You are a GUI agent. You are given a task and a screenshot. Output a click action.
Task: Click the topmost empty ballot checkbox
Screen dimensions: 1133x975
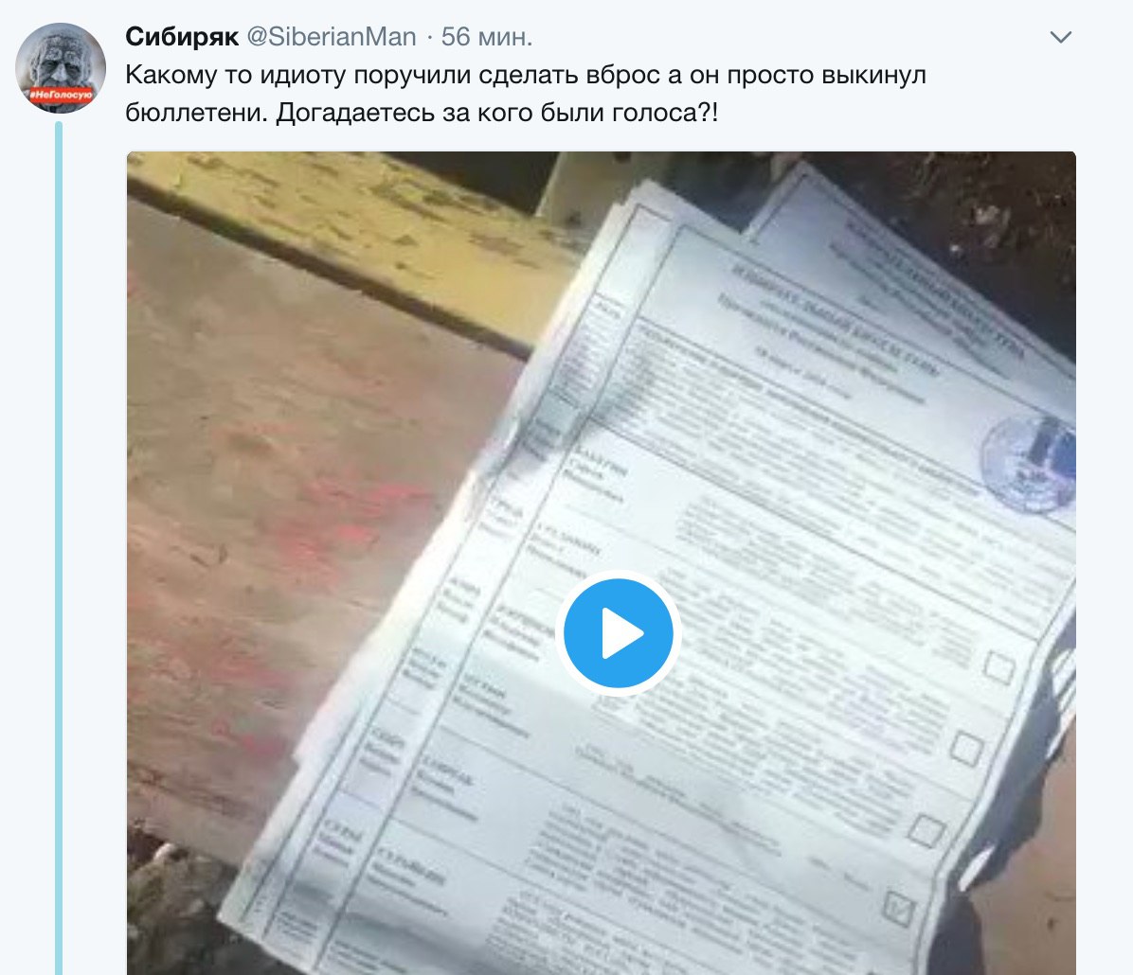point(1000,666)
